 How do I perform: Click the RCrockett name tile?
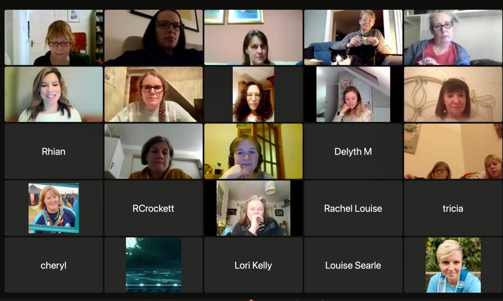pyautogui.click(x=153, y=208)
